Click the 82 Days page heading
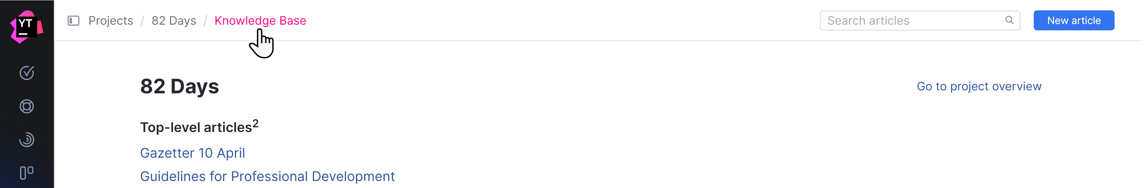1147x188 pixels. coord(179,86)
